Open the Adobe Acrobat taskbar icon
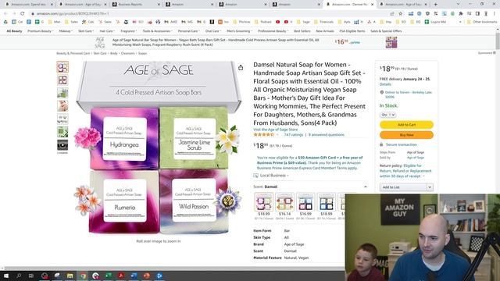500x281 pixels. [121, 276]
